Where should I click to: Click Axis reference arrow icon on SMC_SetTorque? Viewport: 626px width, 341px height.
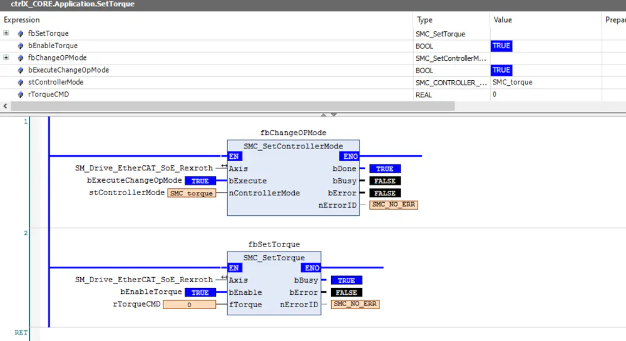pyautogui.click(x=223, y=278)
